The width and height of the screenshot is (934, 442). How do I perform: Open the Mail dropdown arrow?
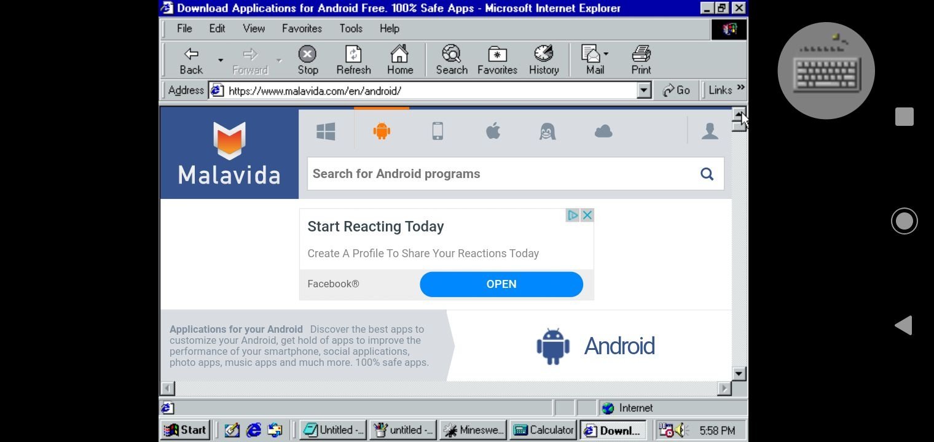tap(606, 54)
